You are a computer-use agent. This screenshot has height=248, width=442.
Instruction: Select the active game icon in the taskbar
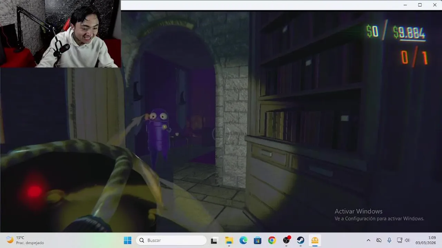point(315,240)
